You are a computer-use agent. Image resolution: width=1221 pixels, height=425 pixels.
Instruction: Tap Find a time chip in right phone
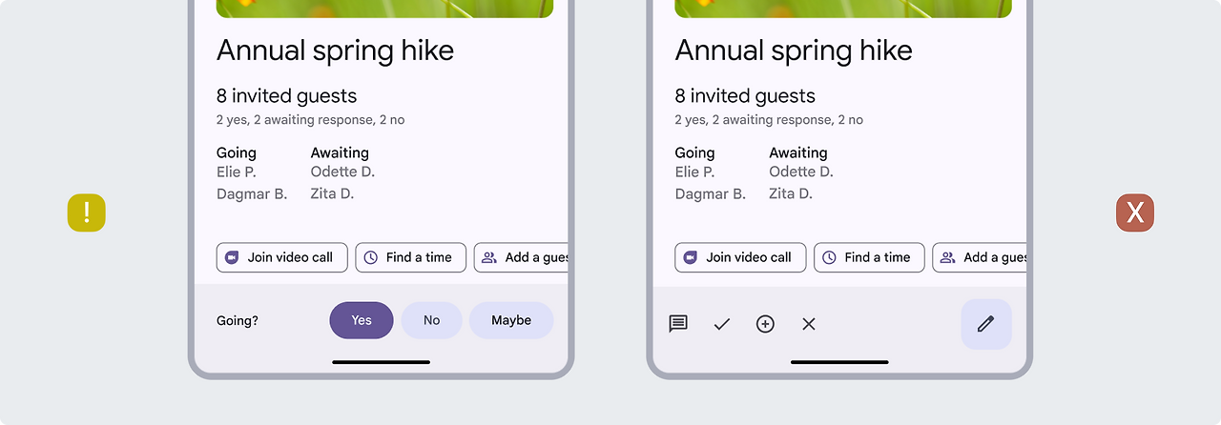tap(869, 257)
